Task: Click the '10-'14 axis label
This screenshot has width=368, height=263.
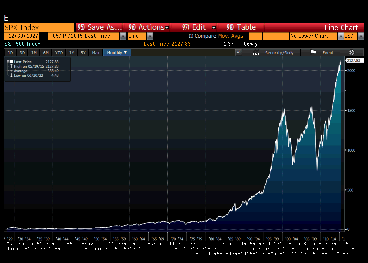Action: [x=330, y=239]
